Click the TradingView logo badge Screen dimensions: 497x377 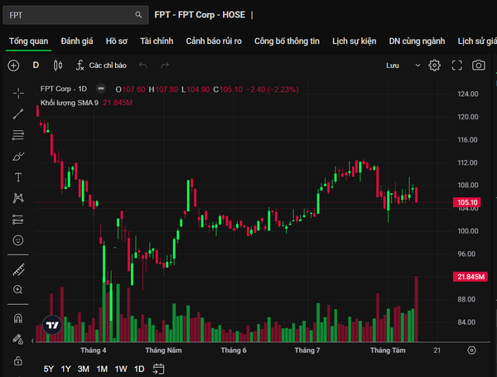52,325
